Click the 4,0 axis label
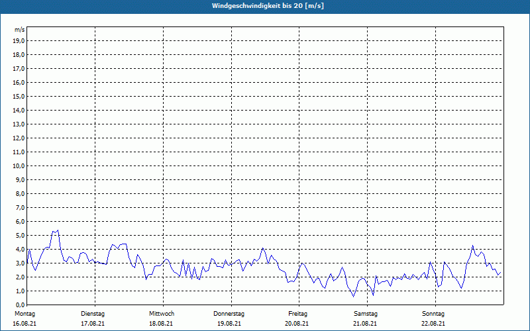Screen dimensions: 530x331 click(x=20, y=250)
